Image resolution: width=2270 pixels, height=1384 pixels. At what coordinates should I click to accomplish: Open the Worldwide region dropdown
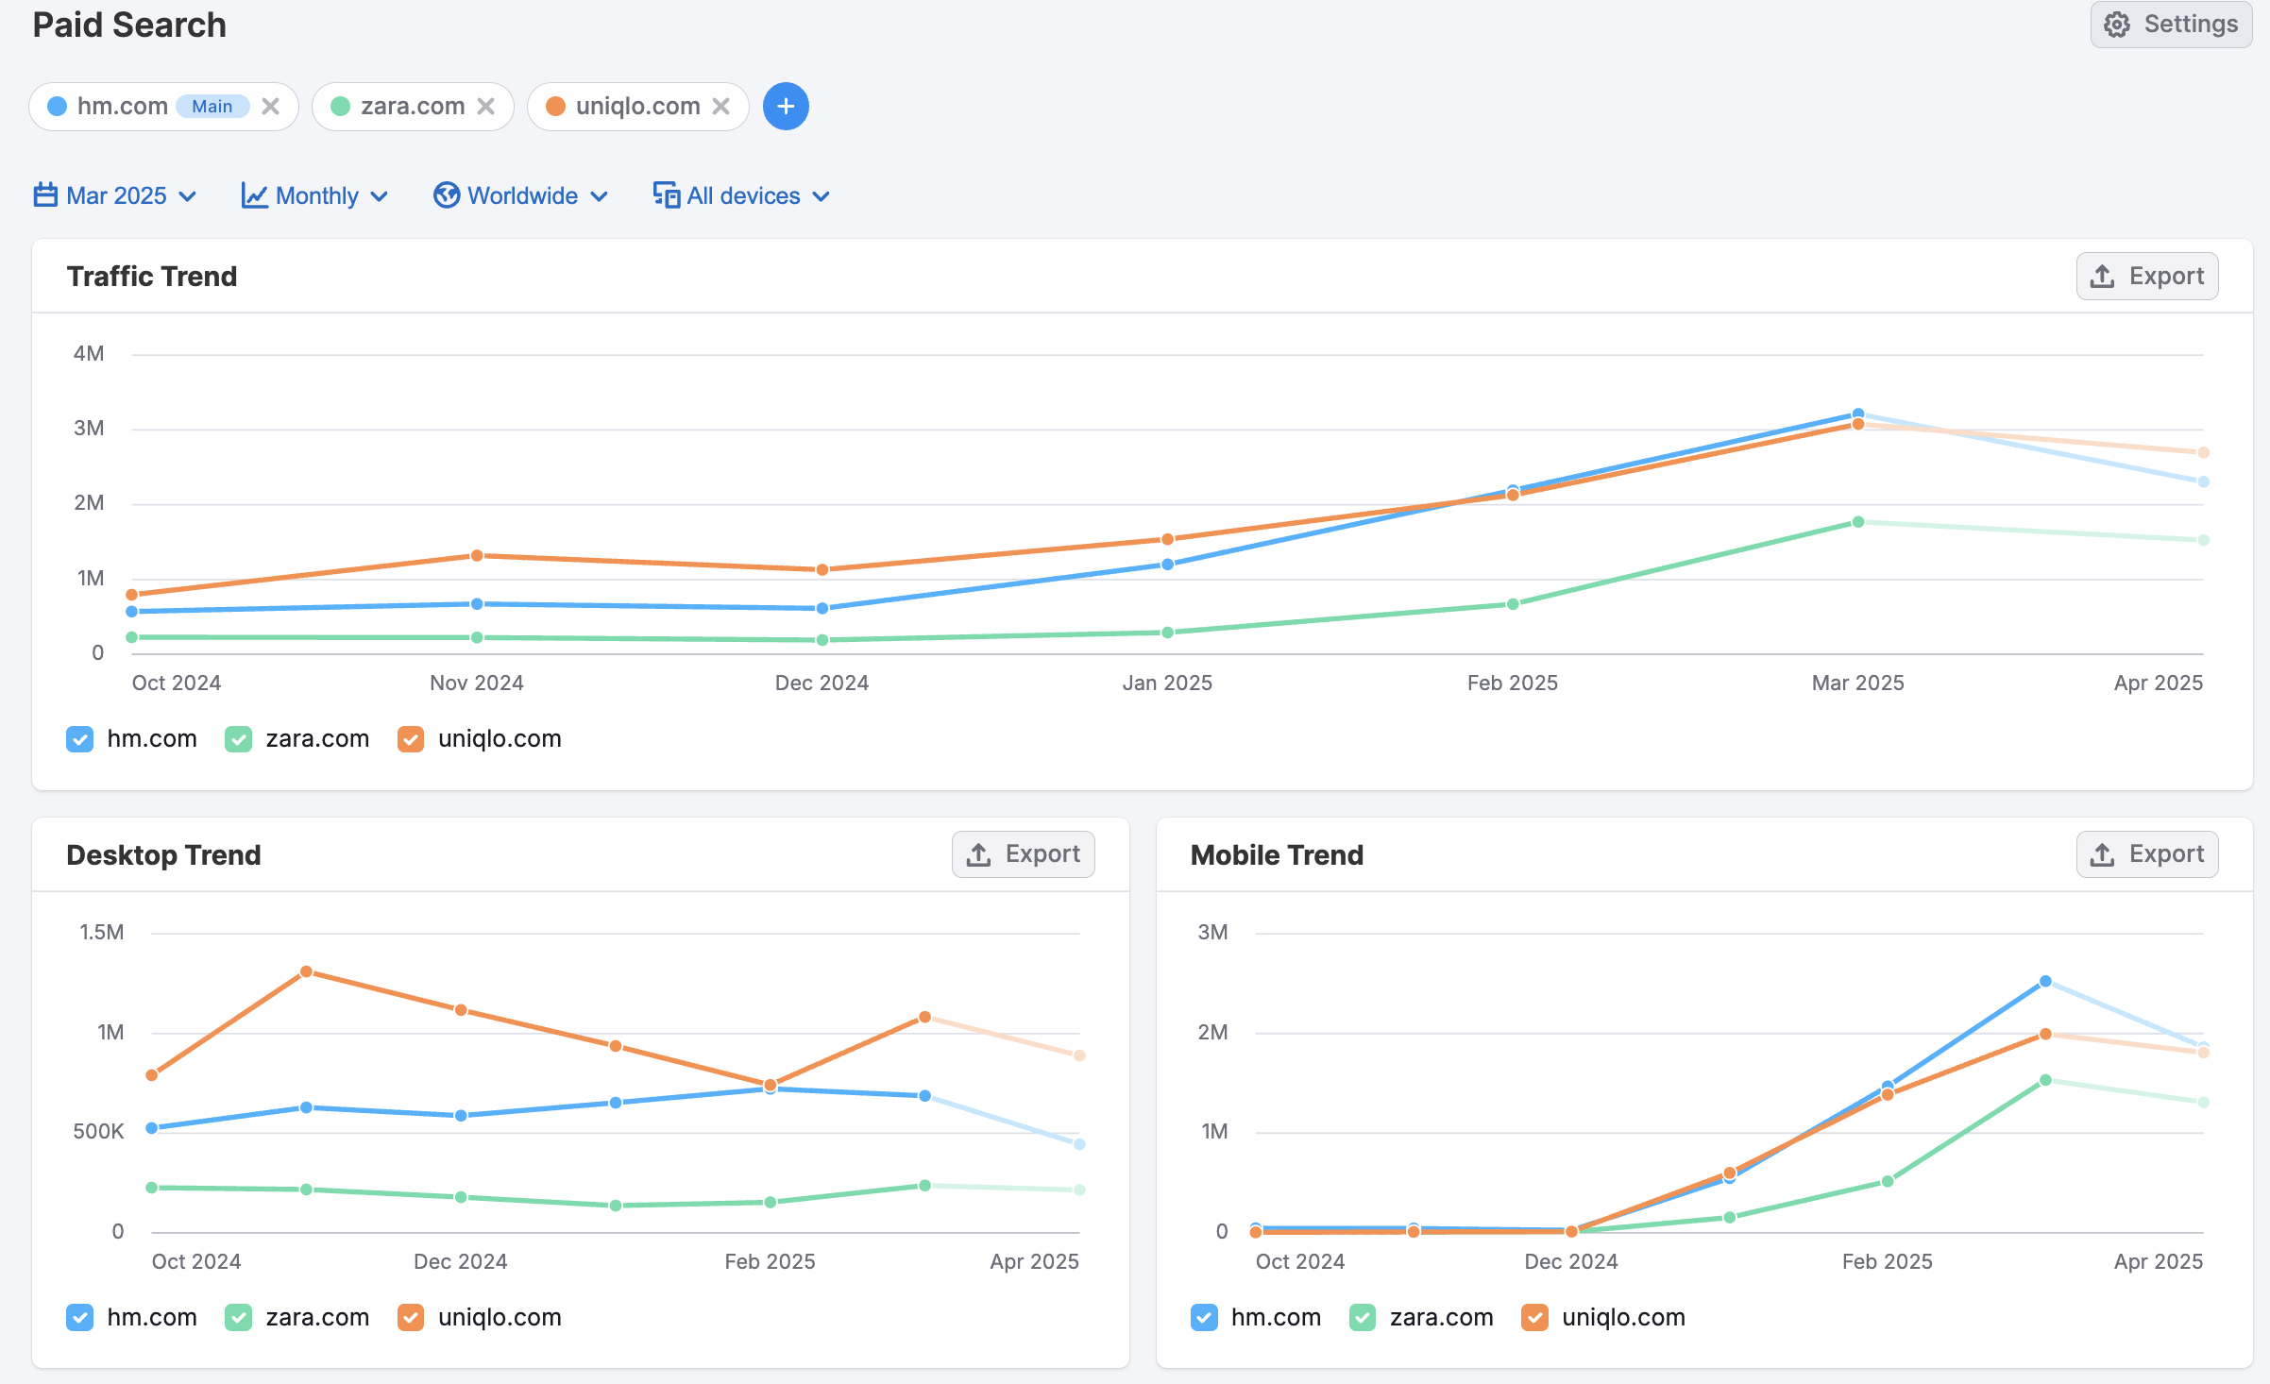(x=522, y=195)
